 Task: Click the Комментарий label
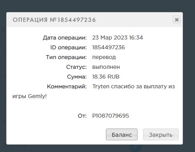click(67, 86)
